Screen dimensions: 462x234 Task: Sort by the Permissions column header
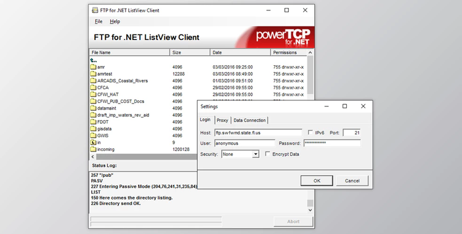click(x=289, y=52)
